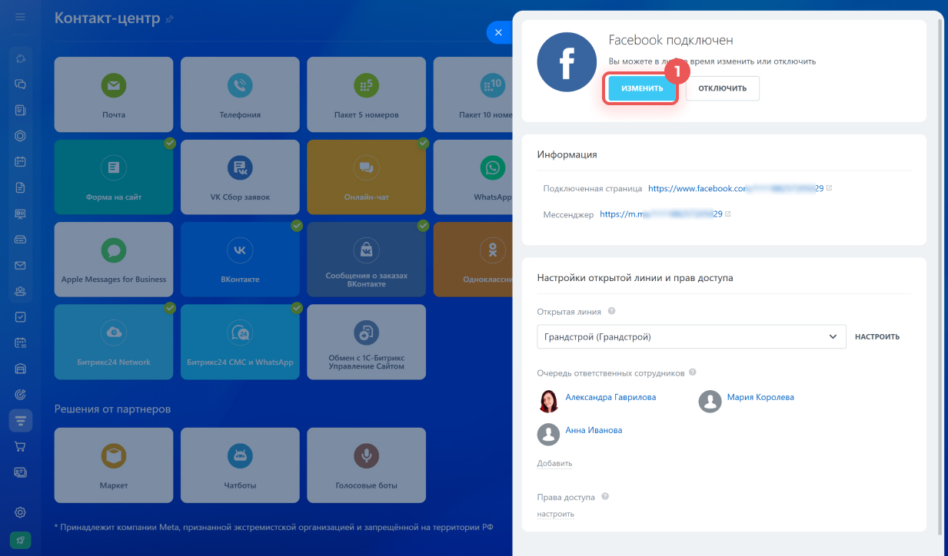Click Александра Гаврилова's avatar photo
Viewport: 948px width, 556px height.
pyautogui.click(x=548, y=401)
